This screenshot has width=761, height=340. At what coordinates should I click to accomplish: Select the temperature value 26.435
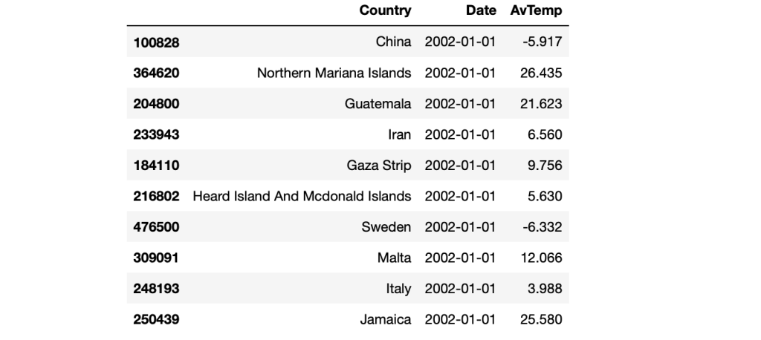click(541, 73)
